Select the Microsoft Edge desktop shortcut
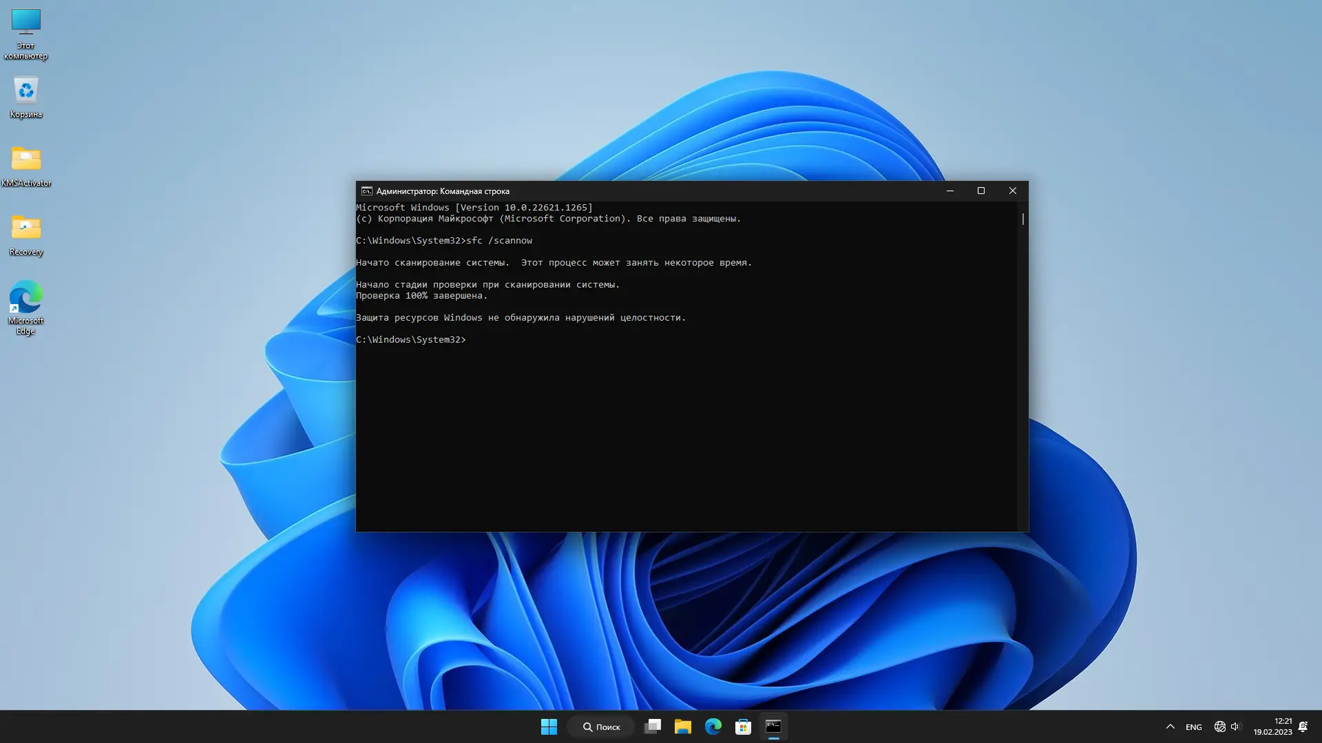The image size is (1322, 743). 25,306
